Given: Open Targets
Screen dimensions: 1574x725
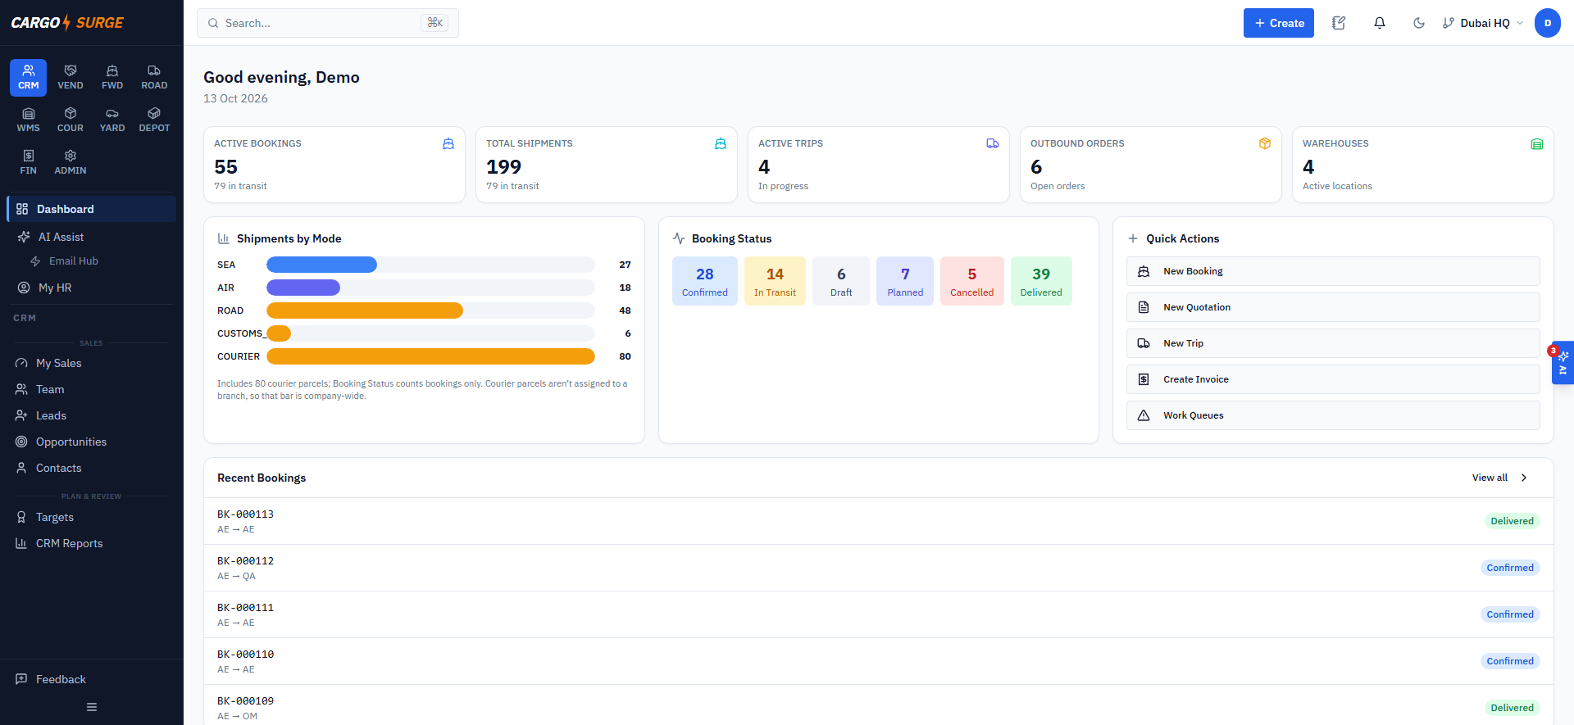Looking at the screenshot, I should tap(92, 517).
